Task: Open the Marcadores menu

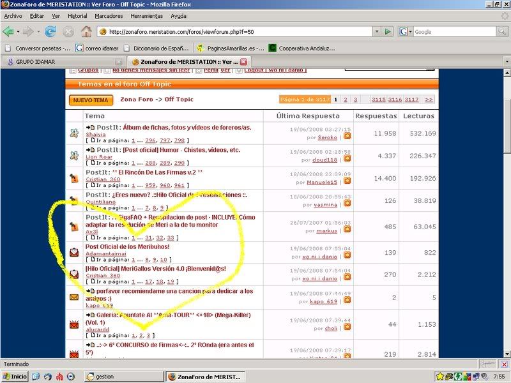Action: tap(109, 16)
